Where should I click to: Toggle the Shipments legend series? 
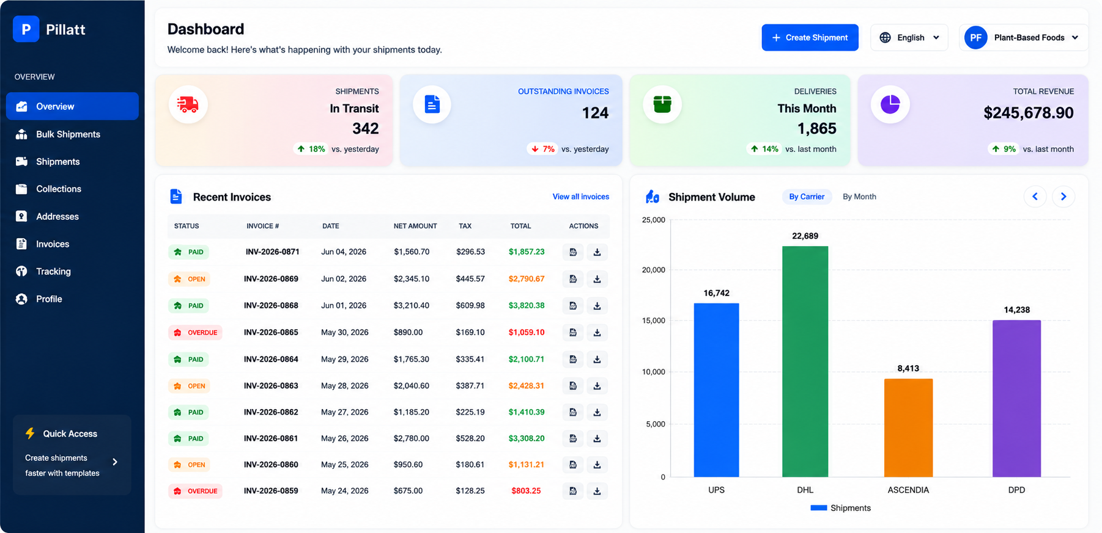(840, 508)
